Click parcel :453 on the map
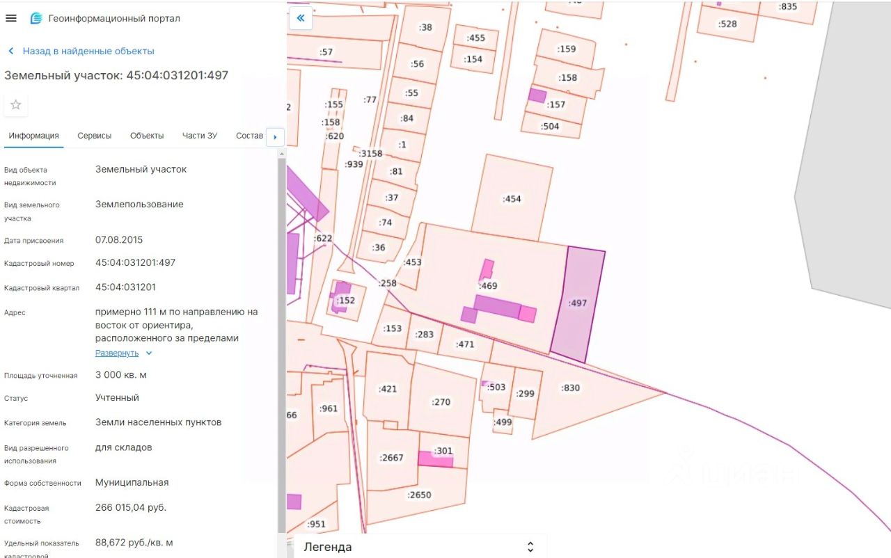The height and width of the screenshot is (558, 891). (412, 262)
